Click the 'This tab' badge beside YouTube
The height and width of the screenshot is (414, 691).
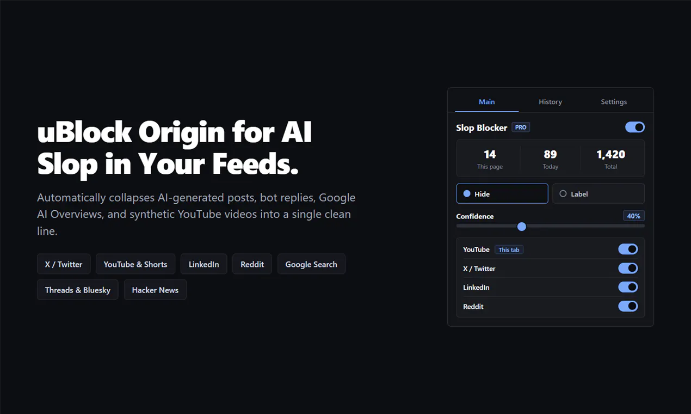pyautogui.click(x=509, y=249)
